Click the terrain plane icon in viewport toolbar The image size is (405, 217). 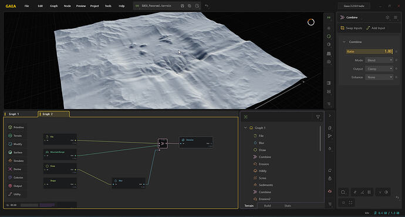(329, 53)
